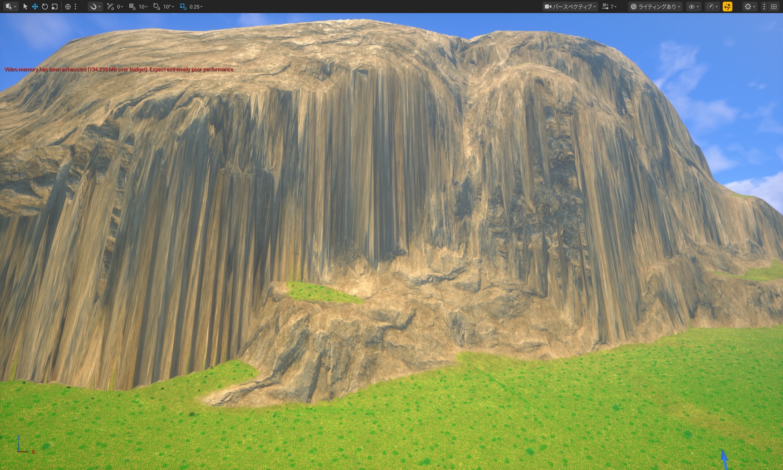Open the left toolbar overflow menu
The image size is (783, 470).
coord(75,7)
